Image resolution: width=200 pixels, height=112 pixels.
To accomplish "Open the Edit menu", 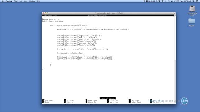I will 21,1.
